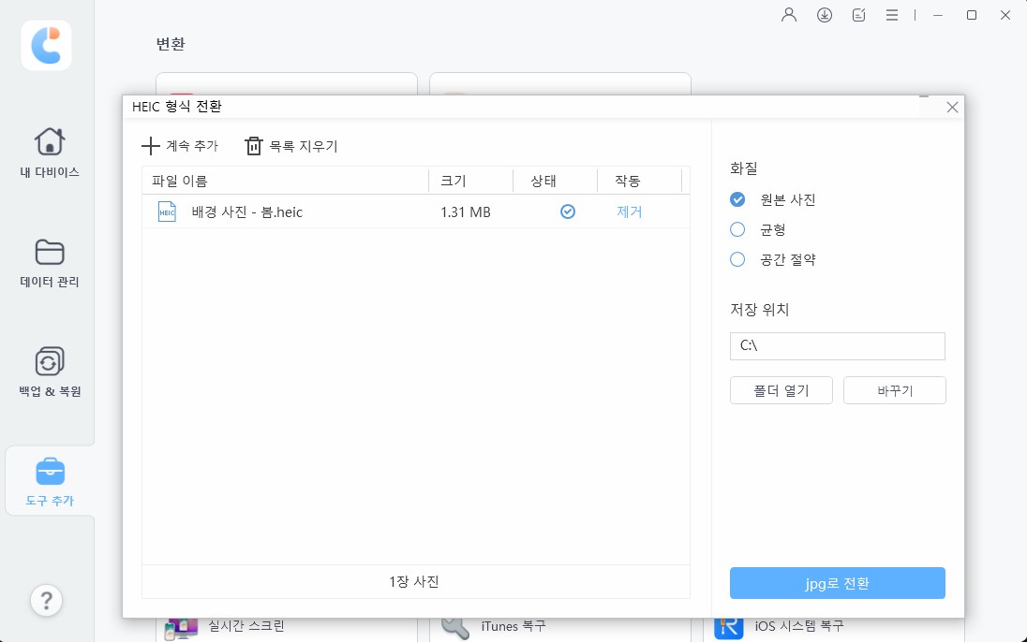Screen dimensions: 1027x642
Task: Open the download manager icon at top
Action: click(824, 14)
